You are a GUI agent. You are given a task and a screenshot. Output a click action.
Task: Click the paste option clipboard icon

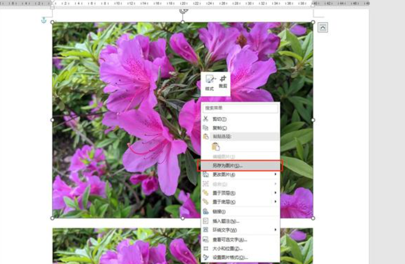tap(216, 147)
